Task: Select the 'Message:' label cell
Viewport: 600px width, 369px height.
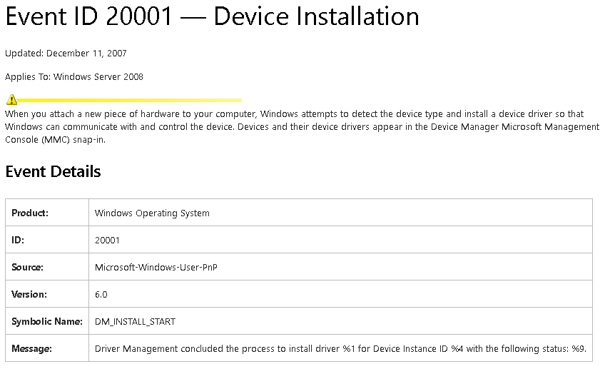Action: click(32, 348)
